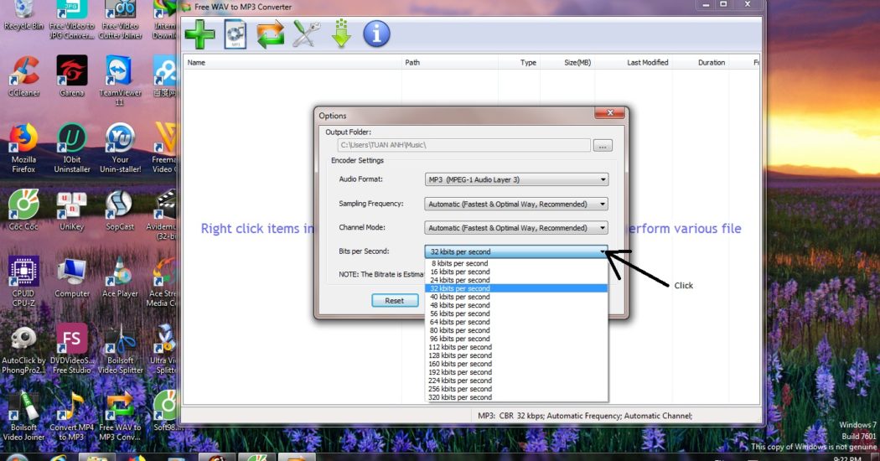Screen dimensions: 880x461
Task: Open AutoClick by PhongPro desktop icon
Action: click(x=23, y=349)
